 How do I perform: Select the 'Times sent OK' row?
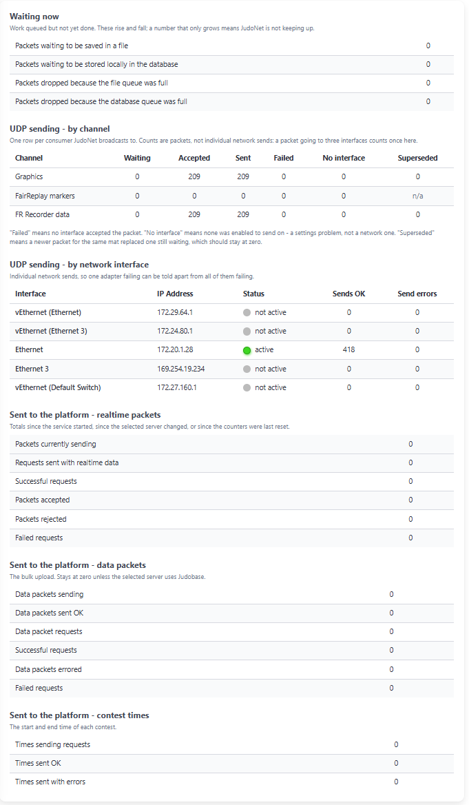[231, 764]
